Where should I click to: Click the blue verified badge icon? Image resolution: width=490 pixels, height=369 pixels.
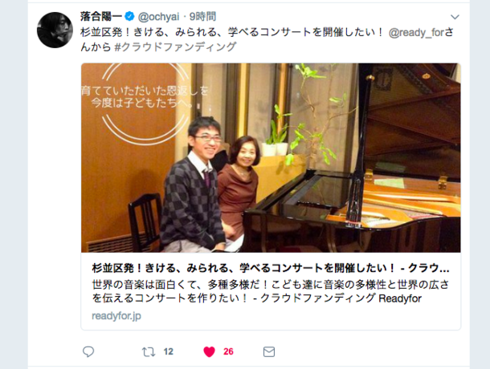tap(129, 16)
